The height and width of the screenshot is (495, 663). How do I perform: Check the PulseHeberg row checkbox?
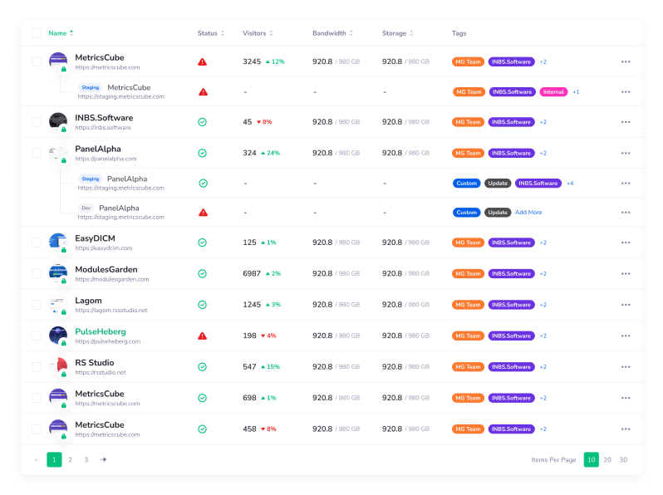[x=37, y=336]
